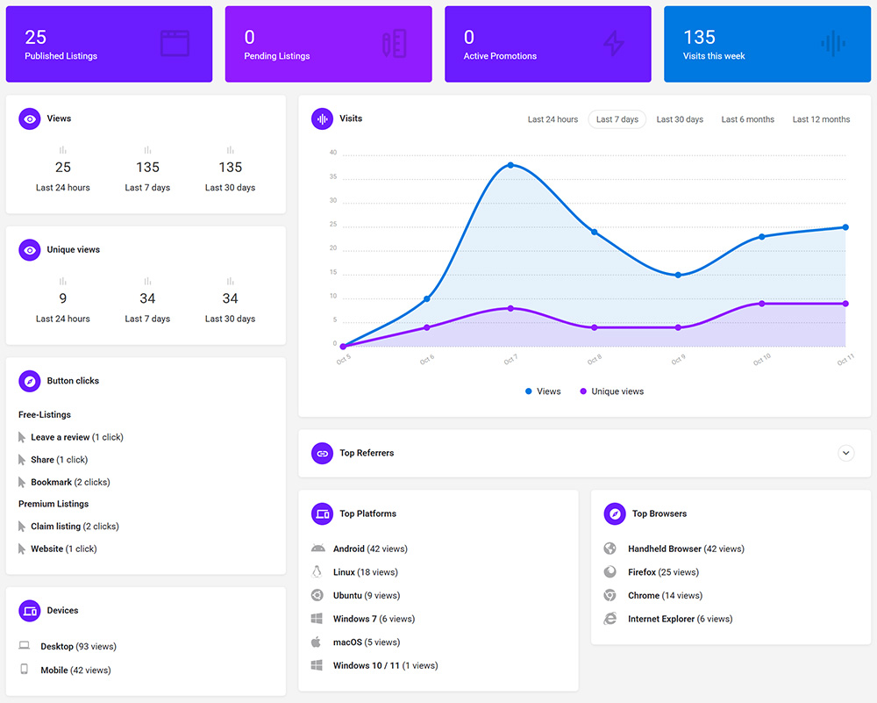The height and width of the screenshot is (703, 877).
Task: Open the Active Promotions card
Action: pyautogui.click(x=547, y=44)
